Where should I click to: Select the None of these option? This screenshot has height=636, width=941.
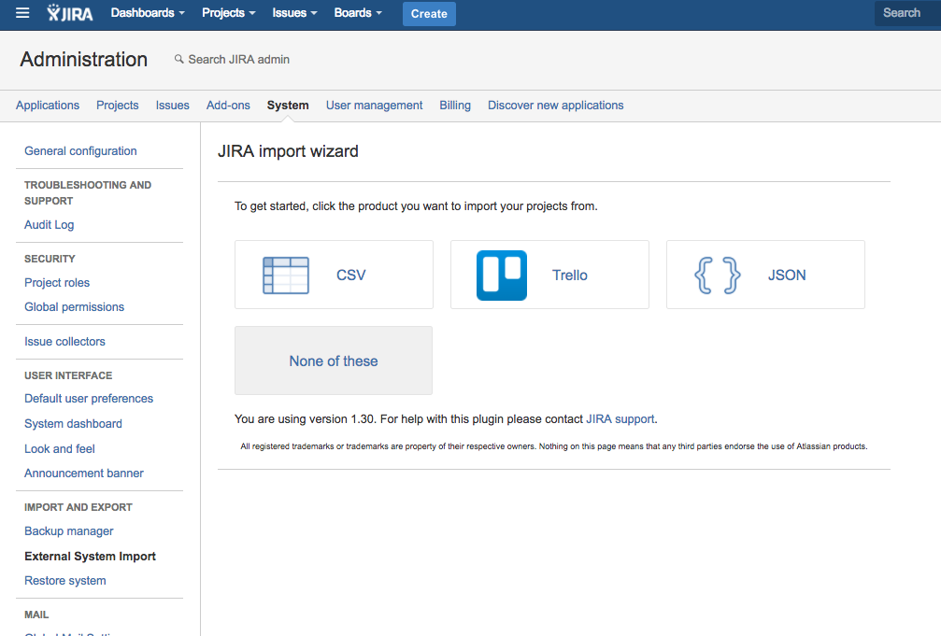[x=334, y=360]
